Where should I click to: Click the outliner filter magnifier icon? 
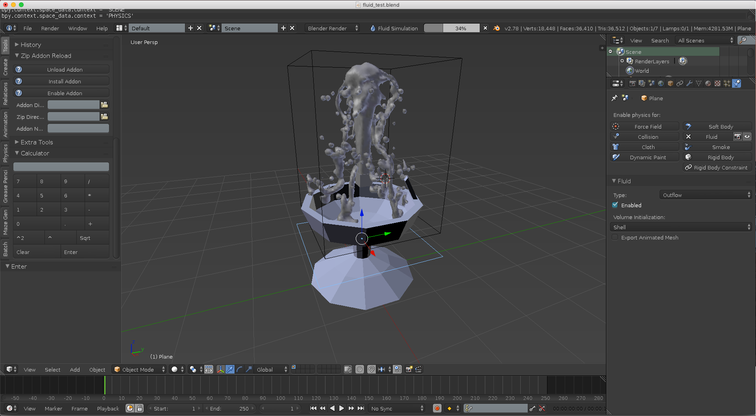point(743,40)
